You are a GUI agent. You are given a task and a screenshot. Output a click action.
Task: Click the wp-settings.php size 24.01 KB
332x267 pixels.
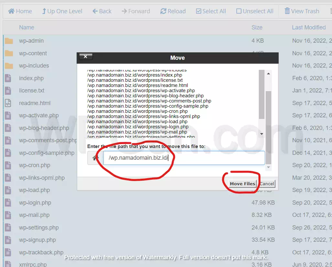(263, 228)
